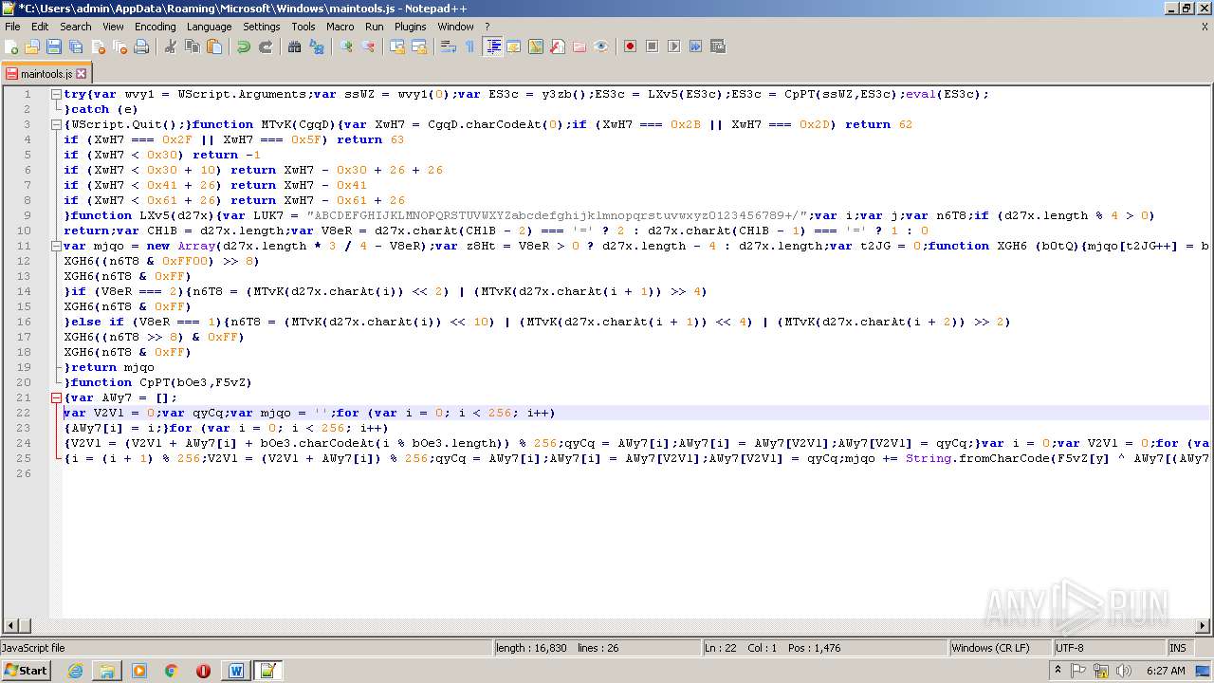1214x683 pixels.
Task: Click the horizontal scrollbar left arrow
Action: [x=11, y=626]
